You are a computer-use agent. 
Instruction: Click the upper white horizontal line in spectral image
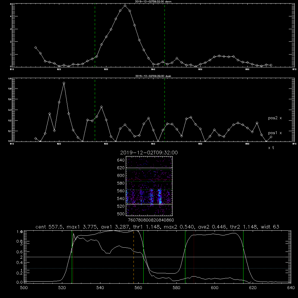[x=149, y=168]
